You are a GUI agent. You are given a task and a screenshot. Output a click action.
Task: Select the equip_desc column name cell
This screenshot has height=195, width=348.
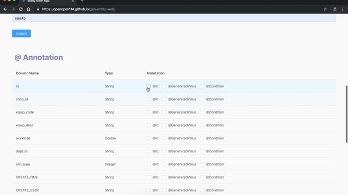pyautogui.click(x=24, y=125)
